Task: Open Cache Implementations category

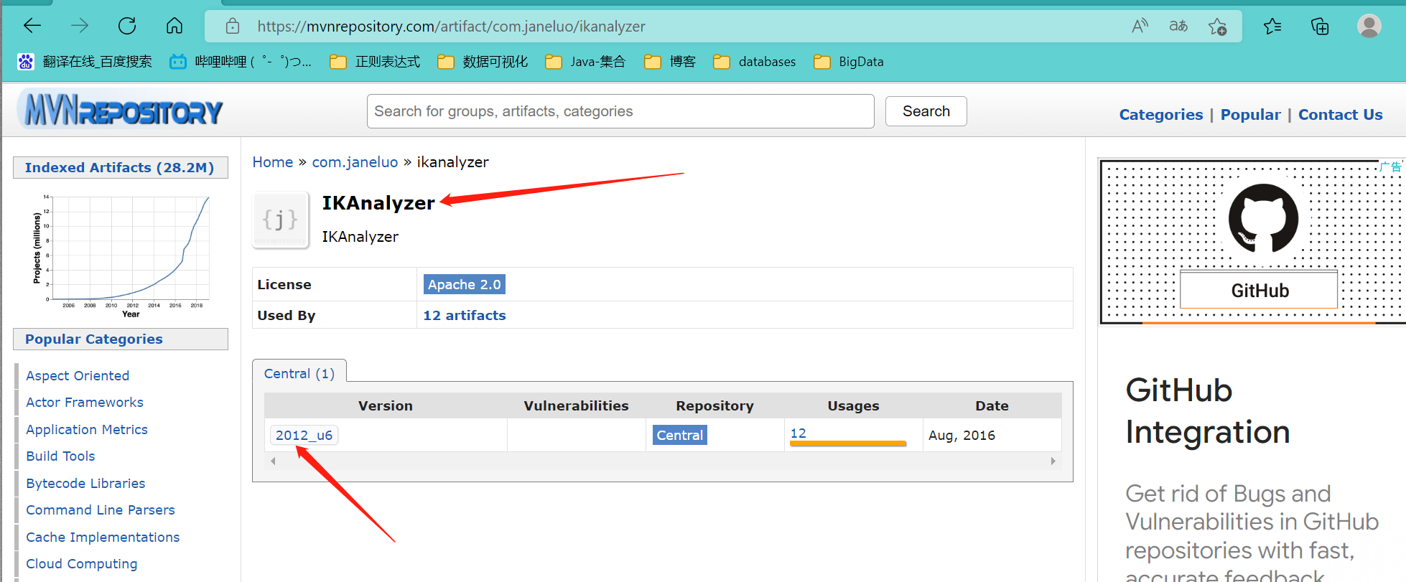Action: click(x=103, y=537)
